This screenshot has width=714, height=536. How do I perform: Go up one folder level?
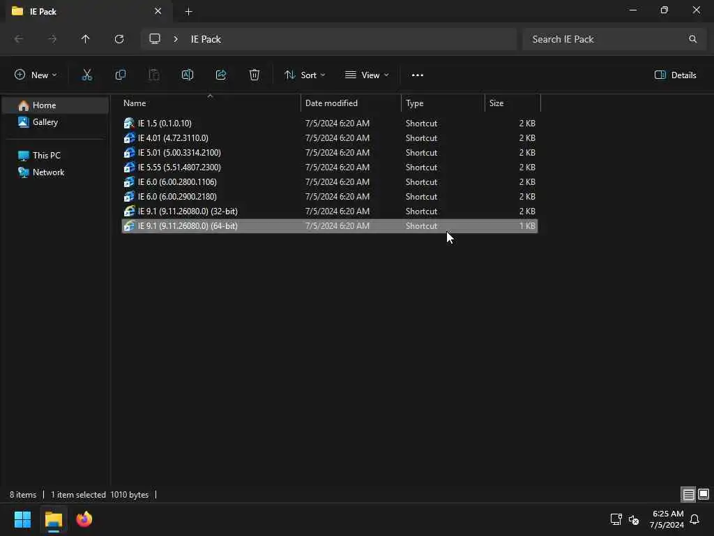85,39
